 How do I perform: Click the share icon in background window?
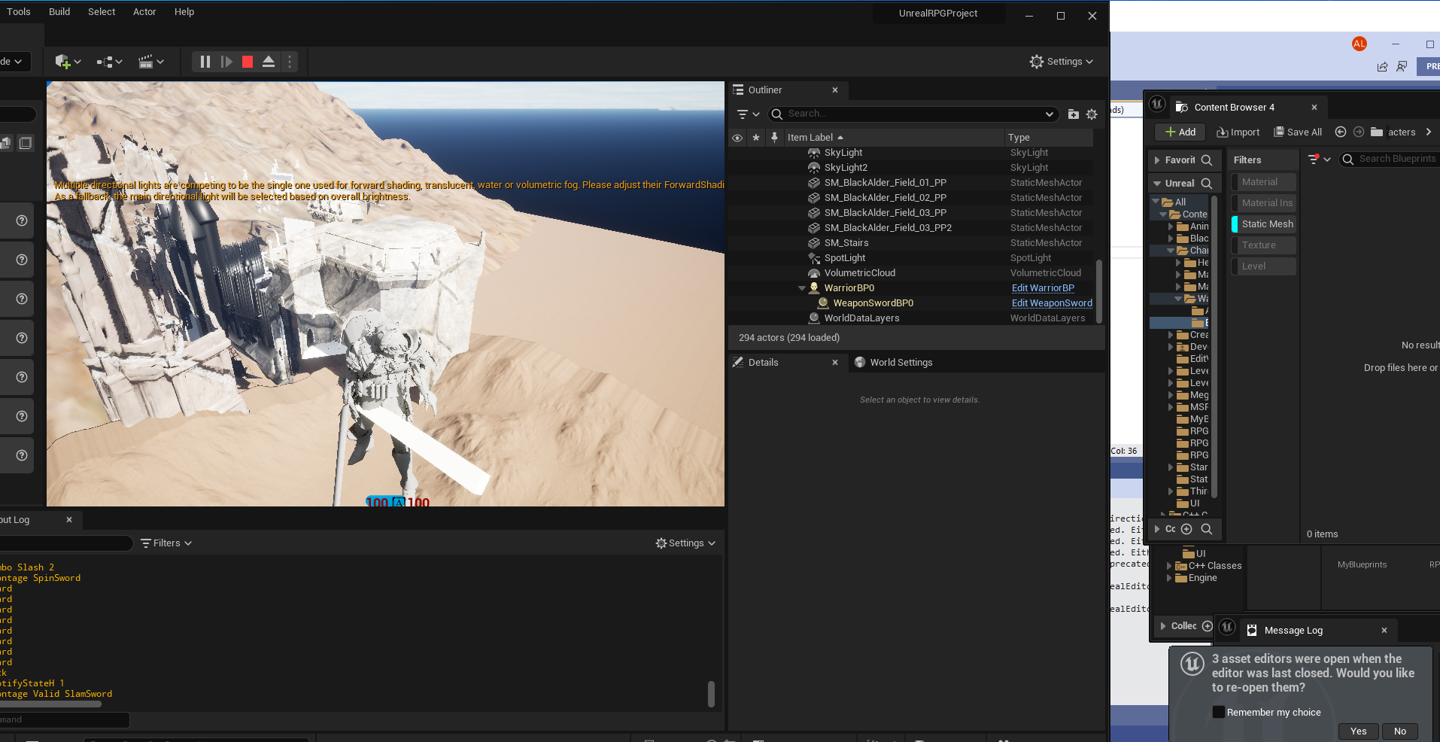[1382, 66]
